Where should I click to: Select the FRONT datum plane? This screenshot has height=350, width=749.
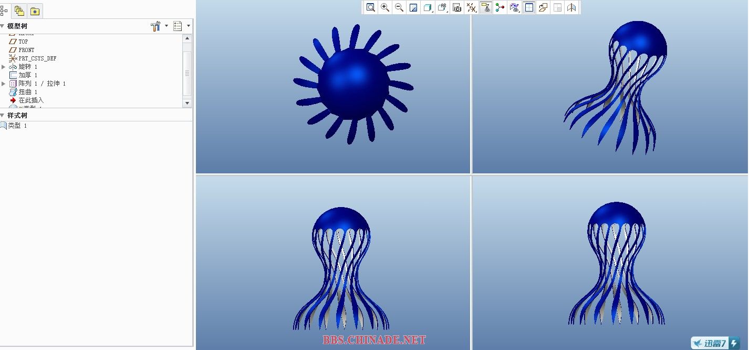26,50
